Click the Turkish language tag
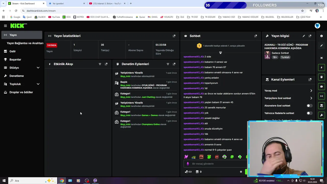 (285, 57)
